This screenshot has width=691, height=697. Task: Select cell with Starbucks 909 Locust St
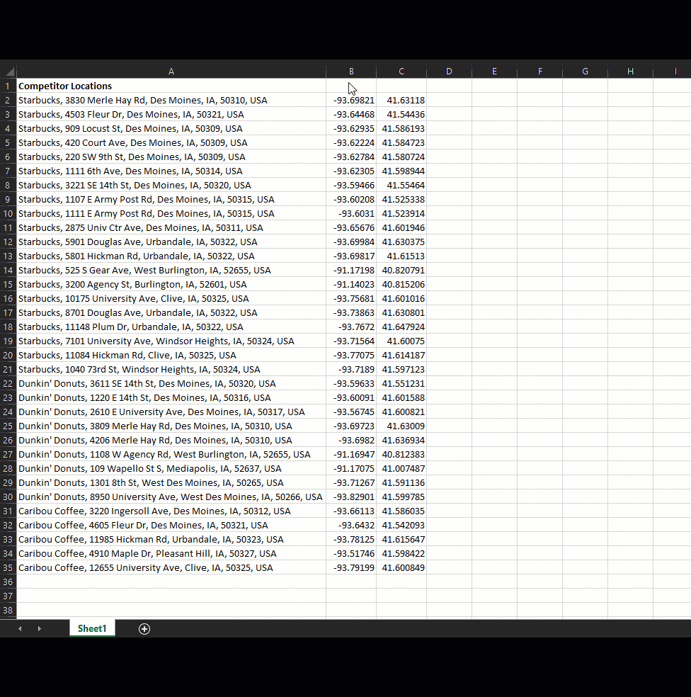click(x=171, y=128)
